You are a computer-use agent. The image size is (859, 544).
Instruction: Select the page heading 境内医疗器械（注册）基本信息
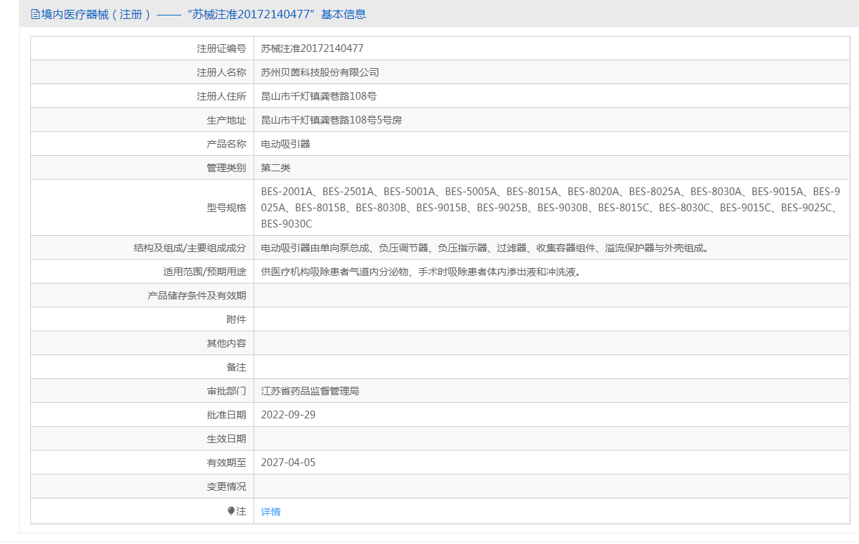[x=199, y=14]
